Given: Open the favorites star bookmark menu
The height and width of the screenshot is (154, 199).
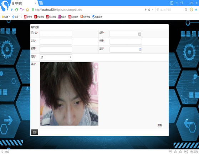Looking at the screenshot, I should 6,17.
